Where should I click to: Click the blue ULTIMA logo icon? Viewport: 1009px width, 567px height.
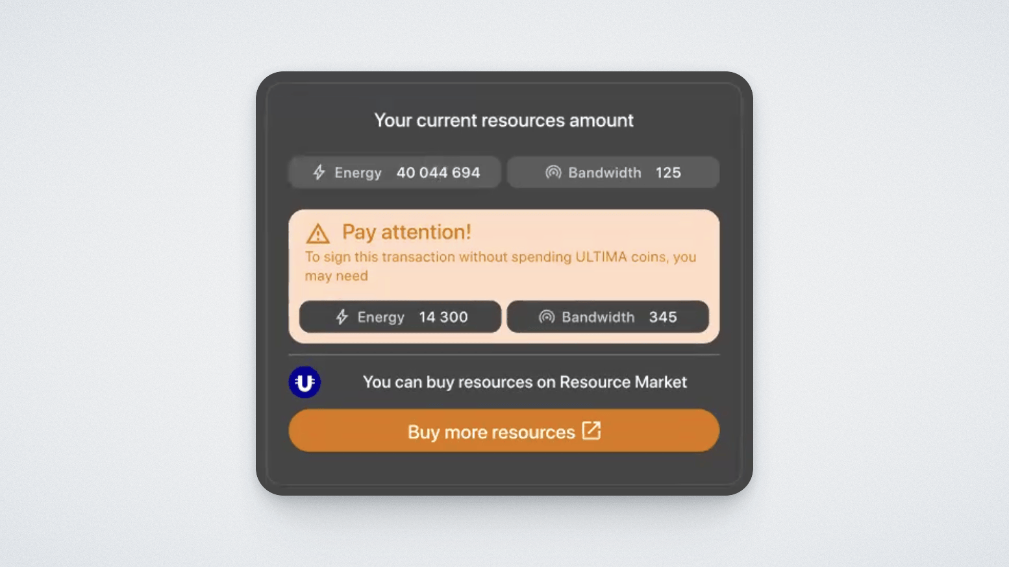click(x=305, y=382)
